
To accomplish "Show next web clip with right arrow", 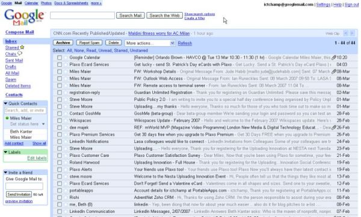I will pos(352,34).
